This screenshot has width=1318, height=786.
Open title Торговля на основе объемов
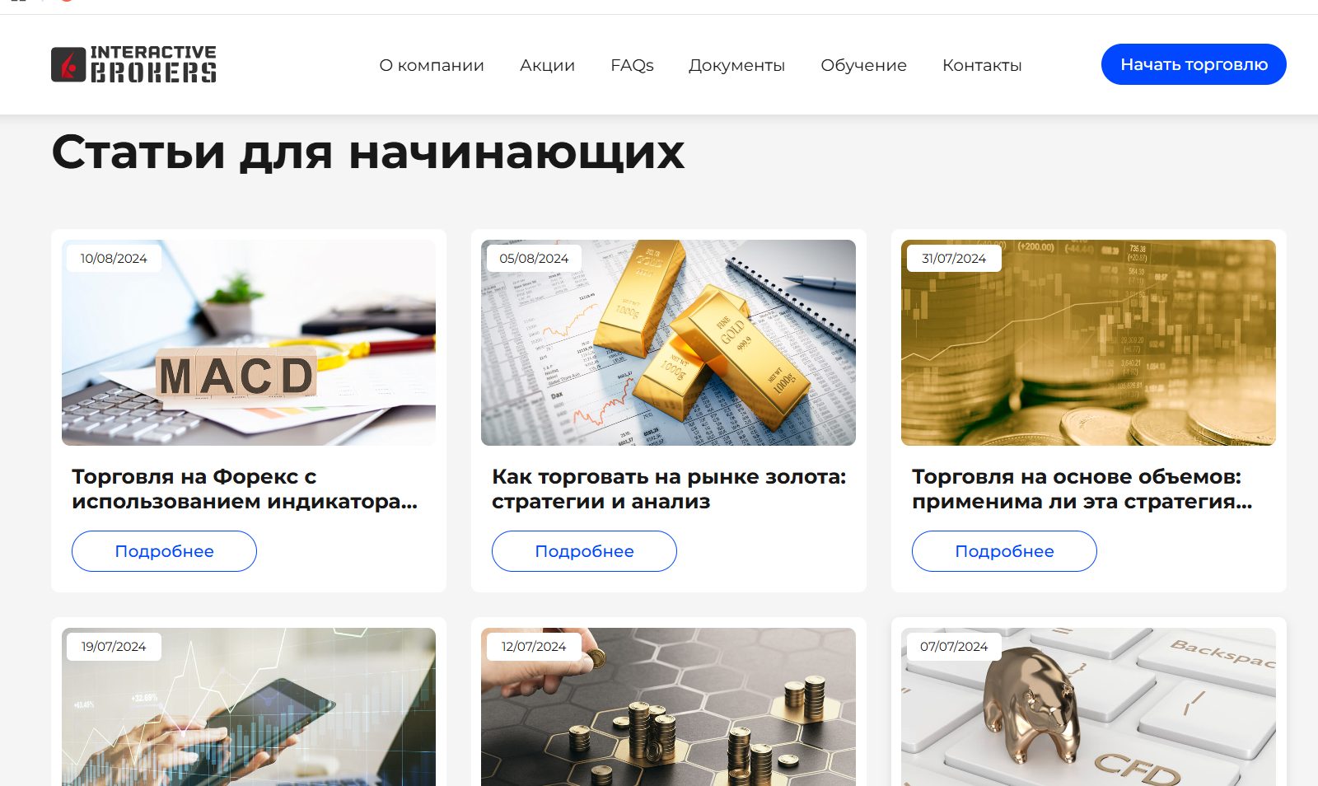(x=1082, y=489)
